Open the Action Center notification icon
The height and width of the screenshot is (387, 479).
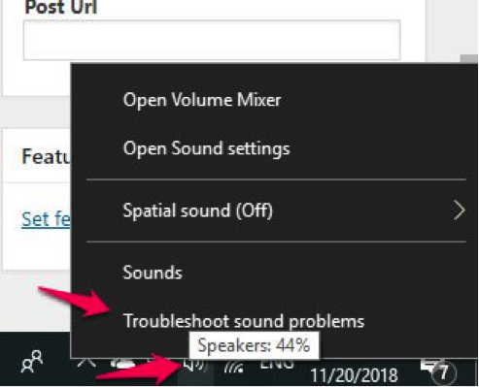(438, 371)
